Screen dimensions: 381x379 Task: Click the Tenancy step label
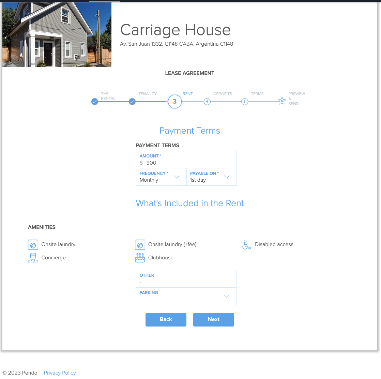[148, 94]
